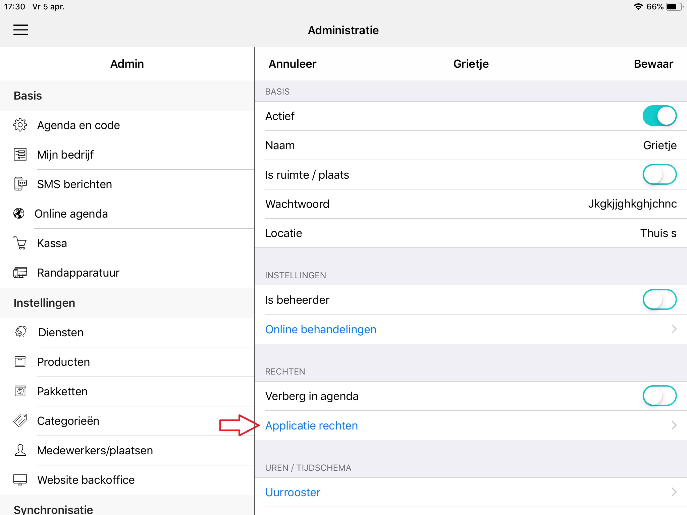Click the Randapparatuur devices icon
This screenshot has width=687, height=515.
pyautogui.click(x=20, y=273)
